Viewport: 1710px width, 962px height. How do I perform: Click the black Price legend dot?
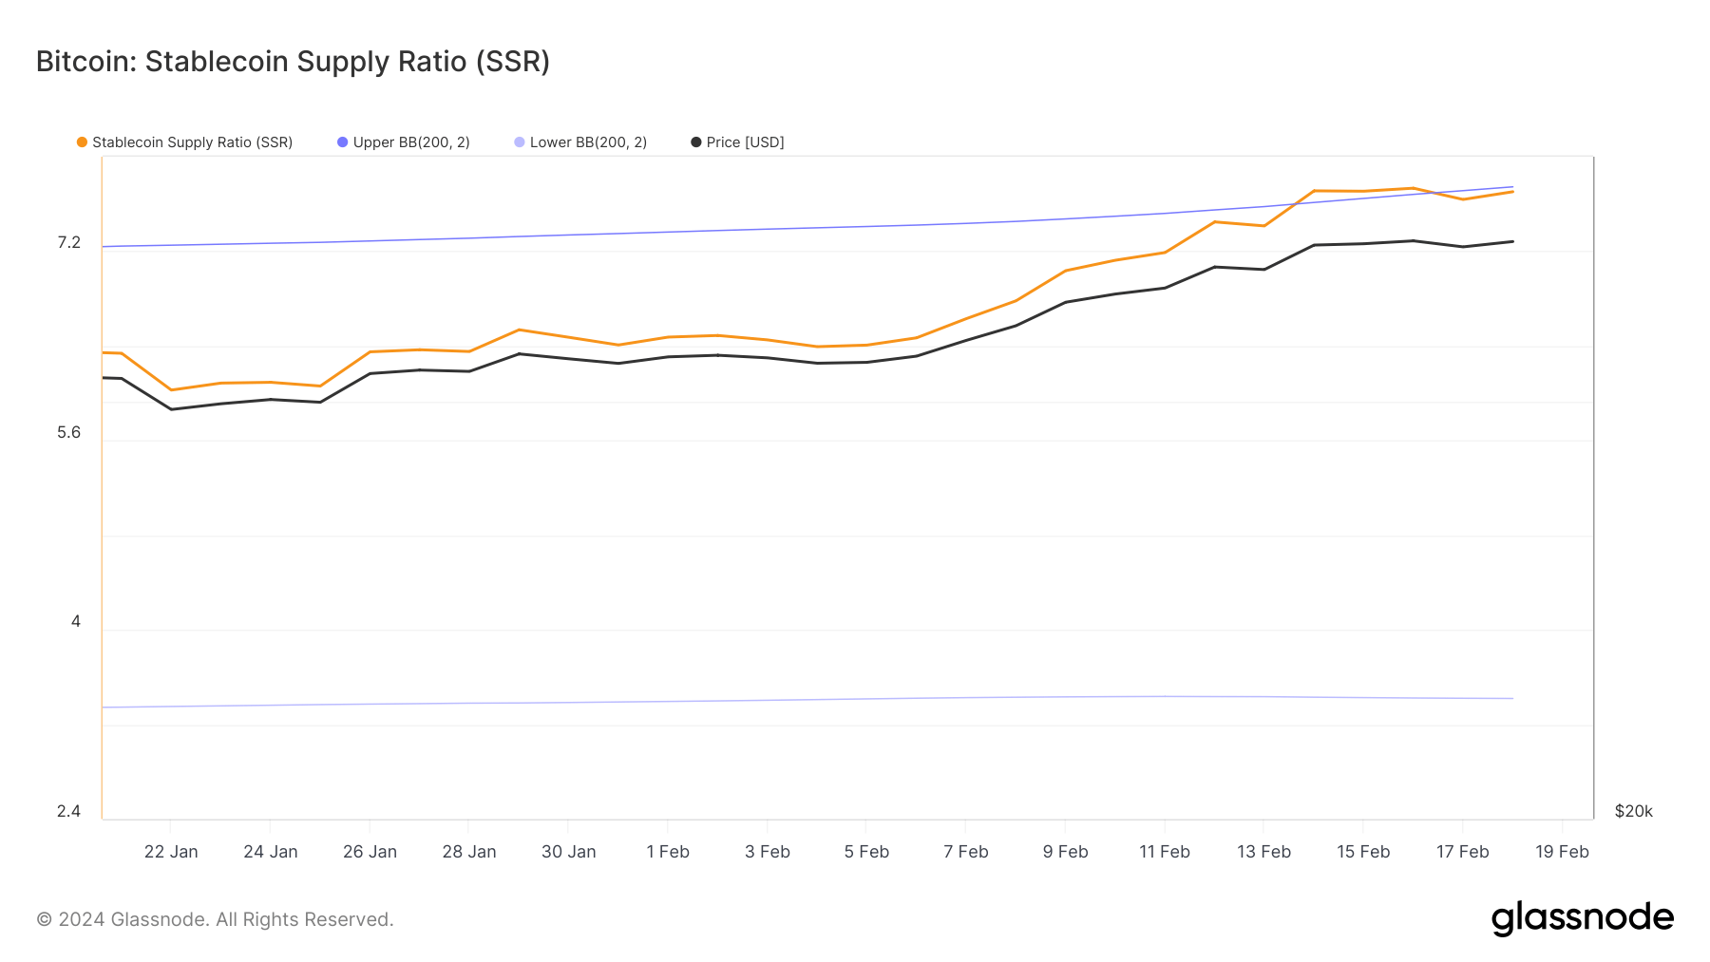696,142
